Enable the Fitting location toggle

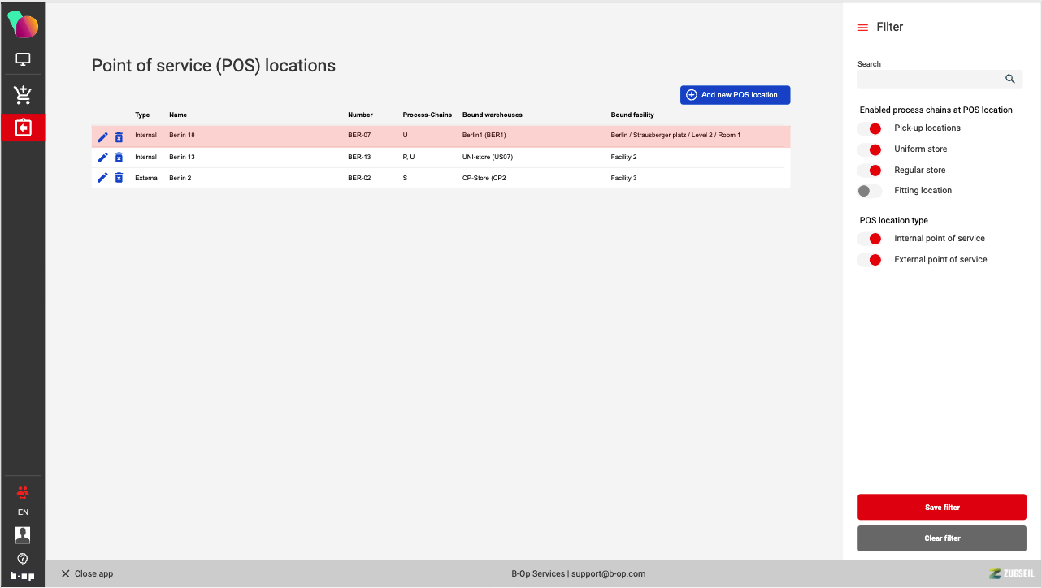point(869,191)
